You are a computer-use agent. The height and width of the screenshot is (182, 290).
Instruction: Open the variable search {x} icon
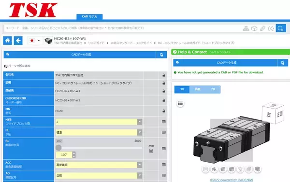tap(271, 28)
